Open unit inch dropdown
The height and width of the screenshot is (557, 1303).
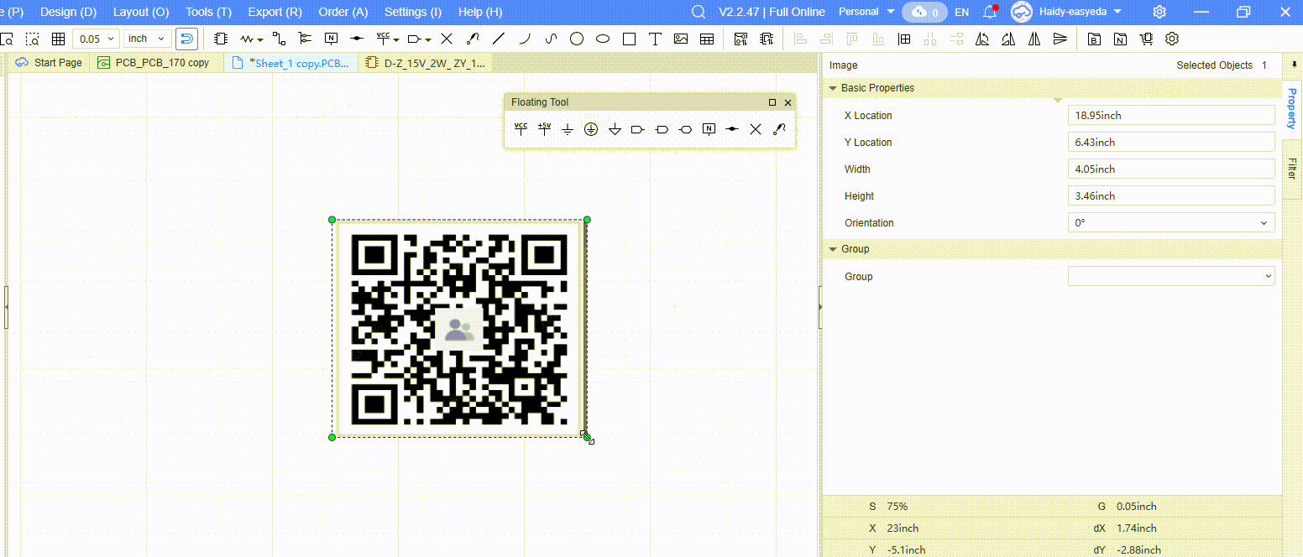point(148,39)
